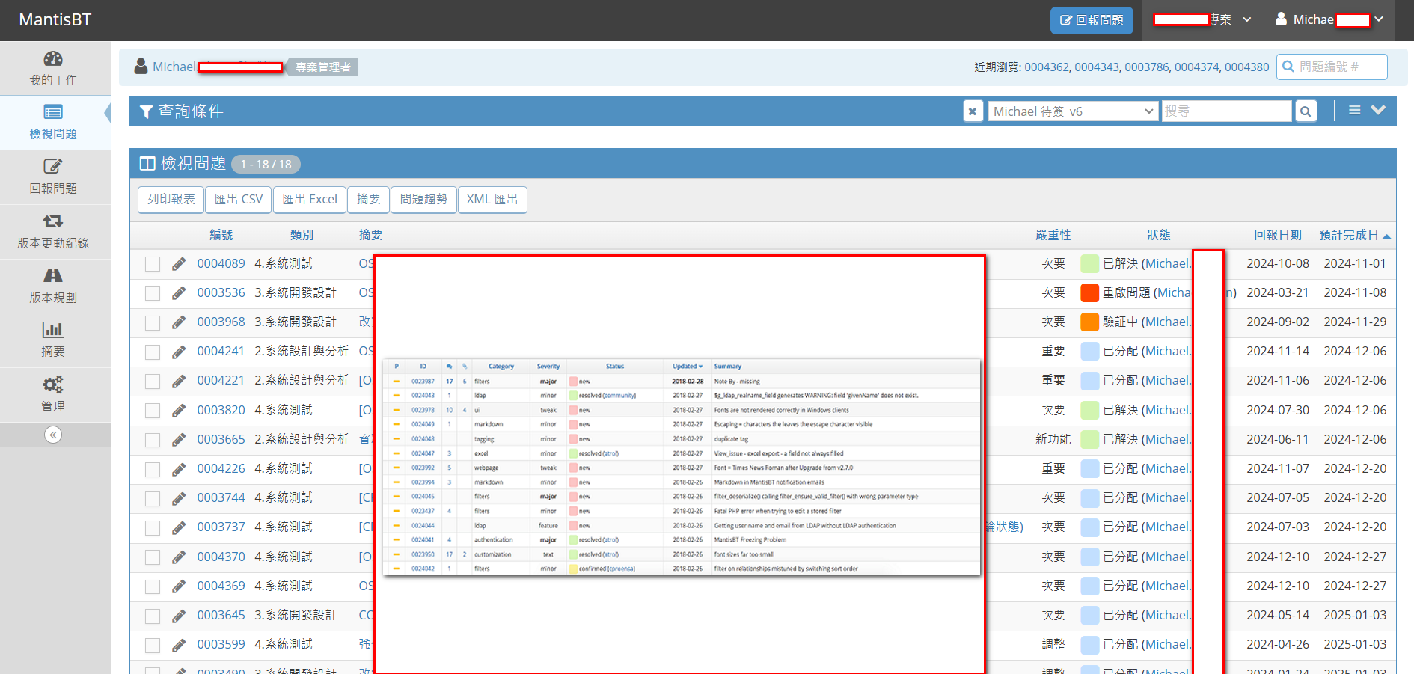Image resolution: width=1414 pixels, height=674 pixels.
Task: Check the box for issue 0004089
Action: coord(153,264)
